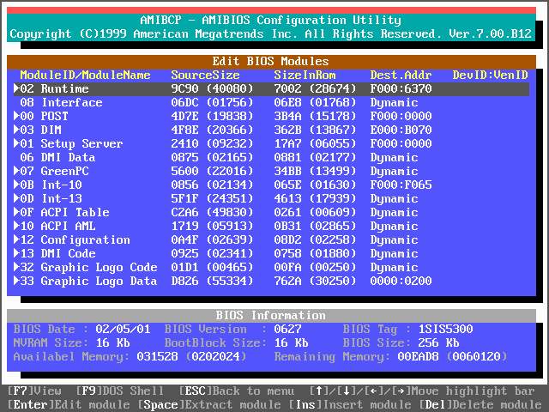Click the Enter Edit module shortcut

70,404
